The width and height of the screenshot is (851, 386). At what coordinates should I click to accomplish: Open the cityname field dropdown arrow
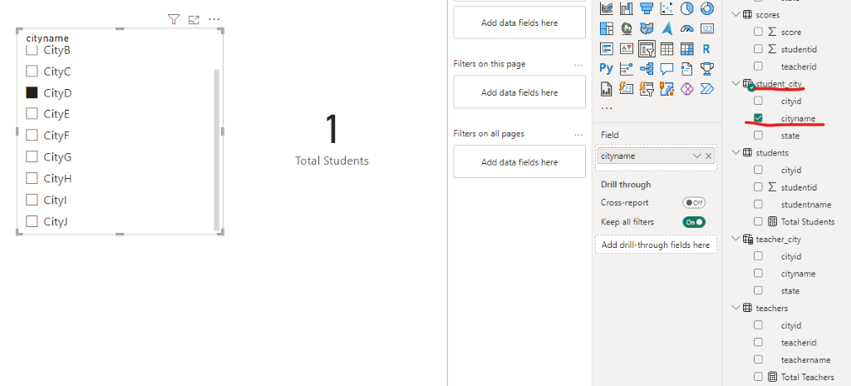click(697, 156)
